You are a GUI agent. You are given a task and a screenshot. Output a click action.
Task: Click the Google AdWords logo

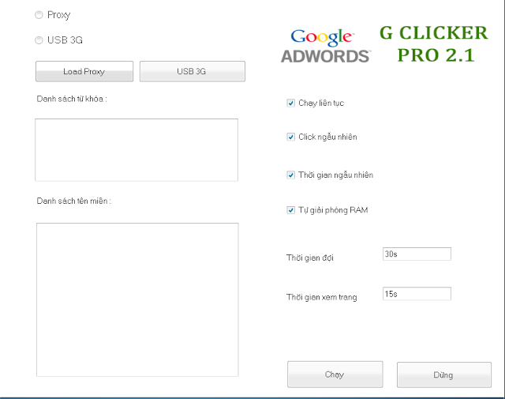point(325,47)
